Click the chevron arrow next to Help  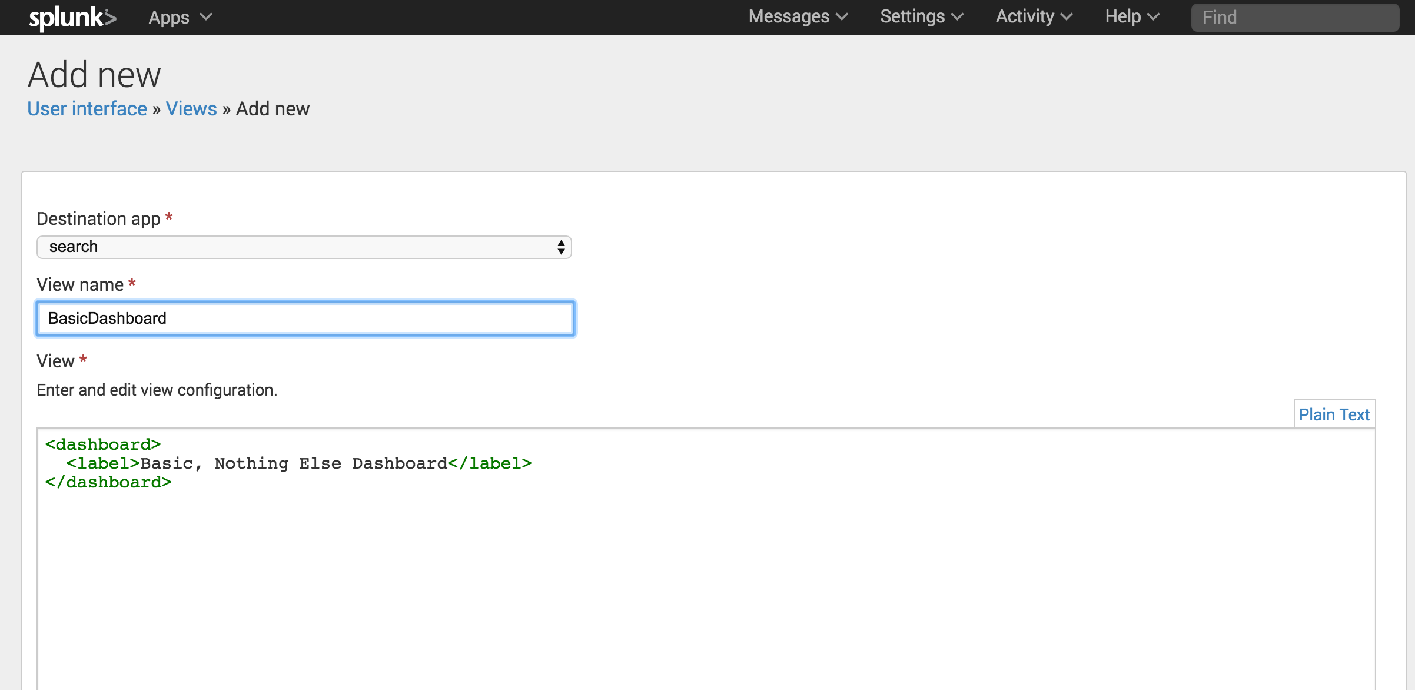point(1154,17)
